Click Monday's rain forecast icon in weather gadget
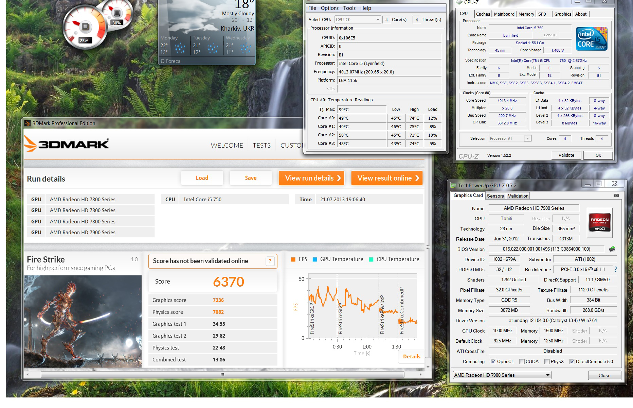This screenshot has height=408, width=633. (179, 48)
